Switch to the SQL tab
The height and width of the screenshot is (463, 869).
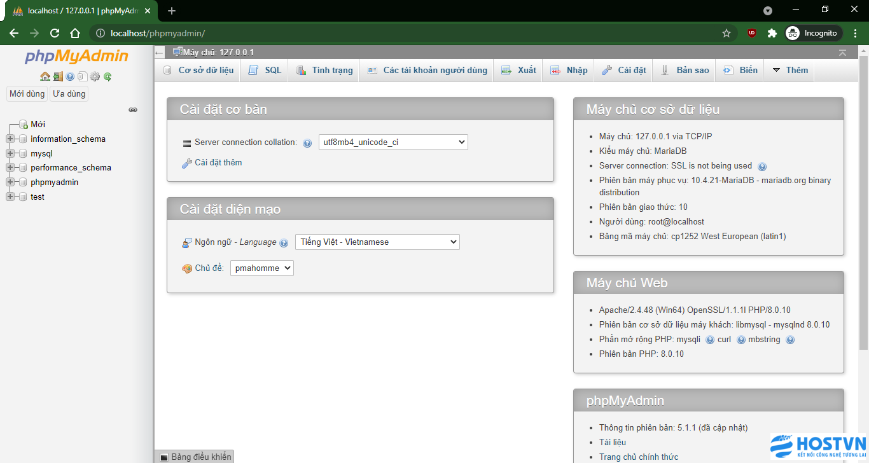pos(265,71)
